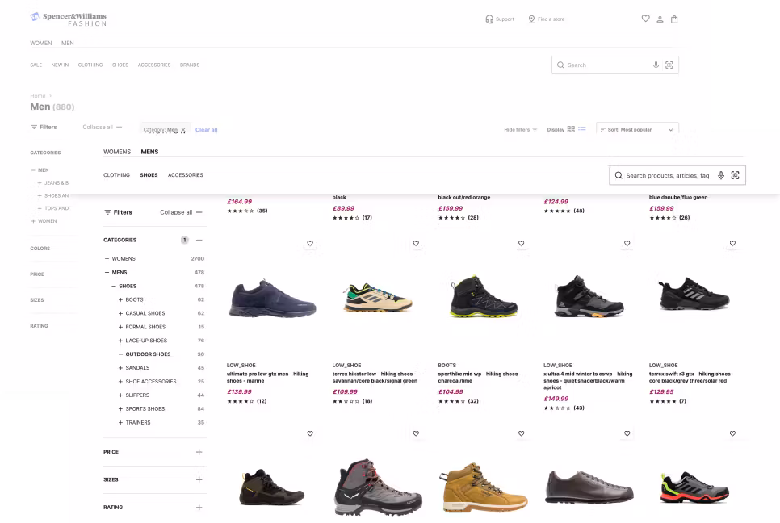
Task: Switch to list display view icon
Action: (x=582, y=129)
